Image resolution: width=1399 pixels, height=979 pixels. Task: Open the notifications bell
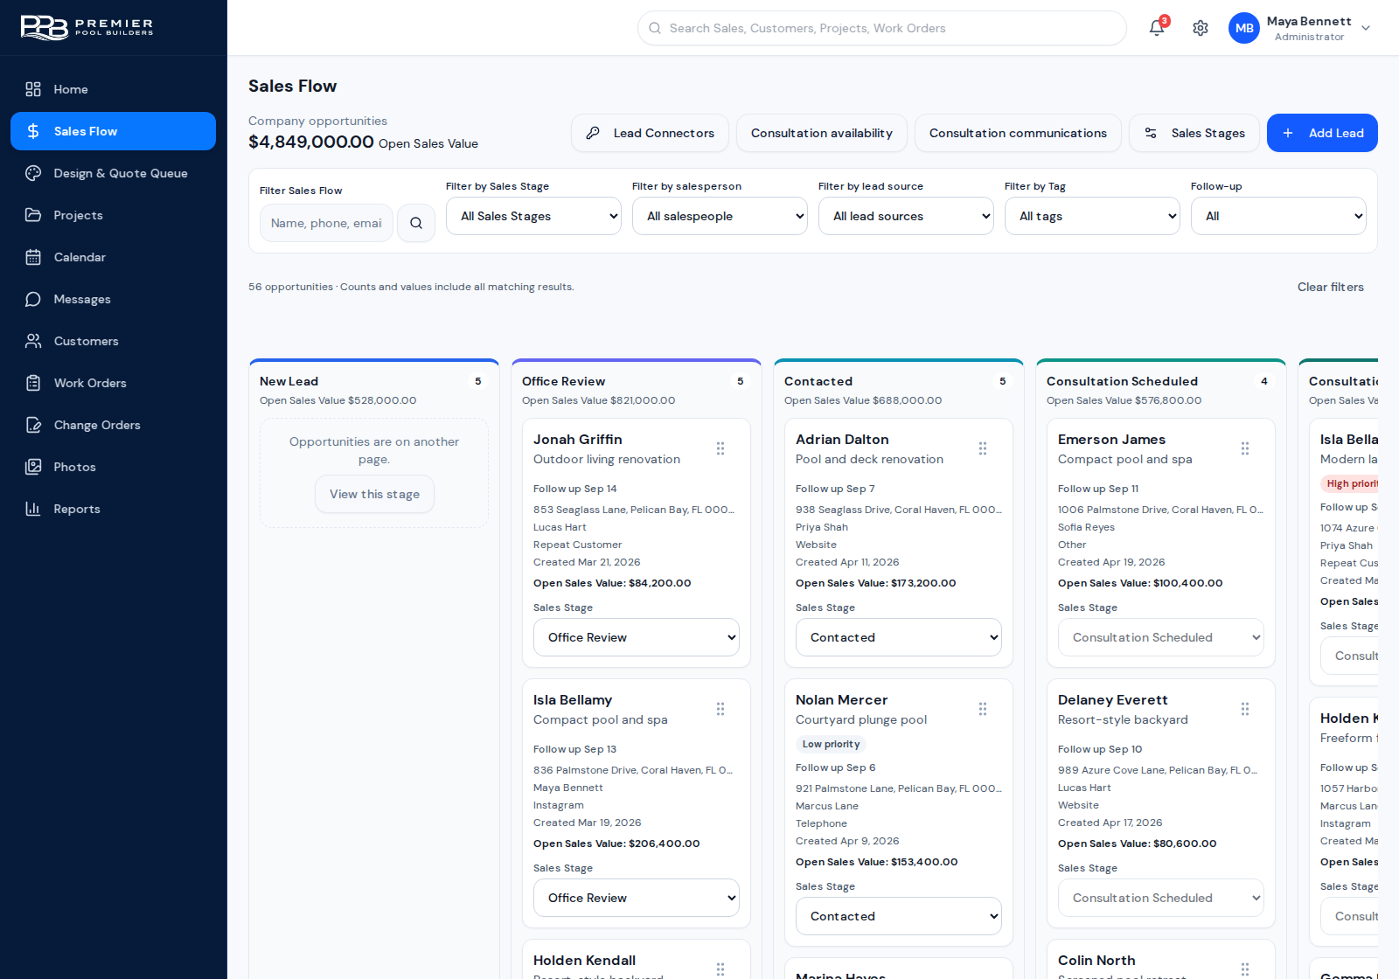point(1157,28)
